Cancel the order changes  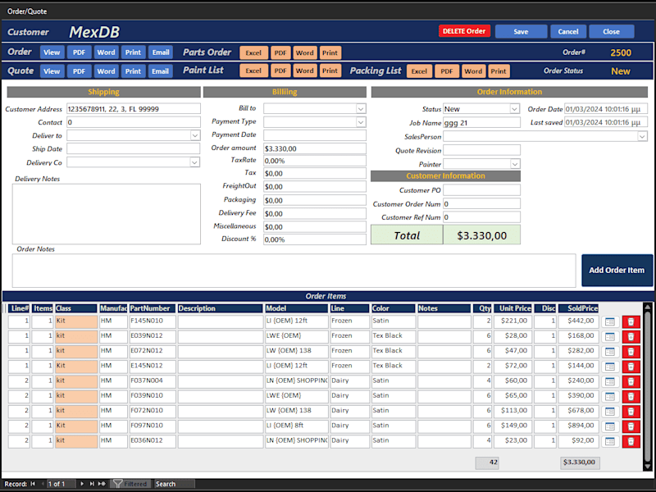click(x=568, y=31)
